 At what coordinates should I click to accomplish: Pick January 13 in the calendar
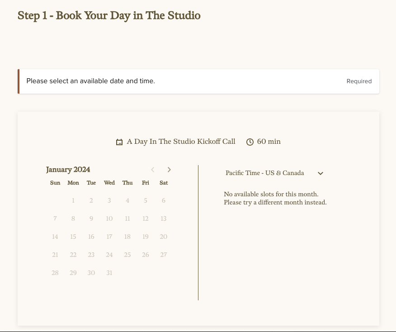click(x=163, y=218)
